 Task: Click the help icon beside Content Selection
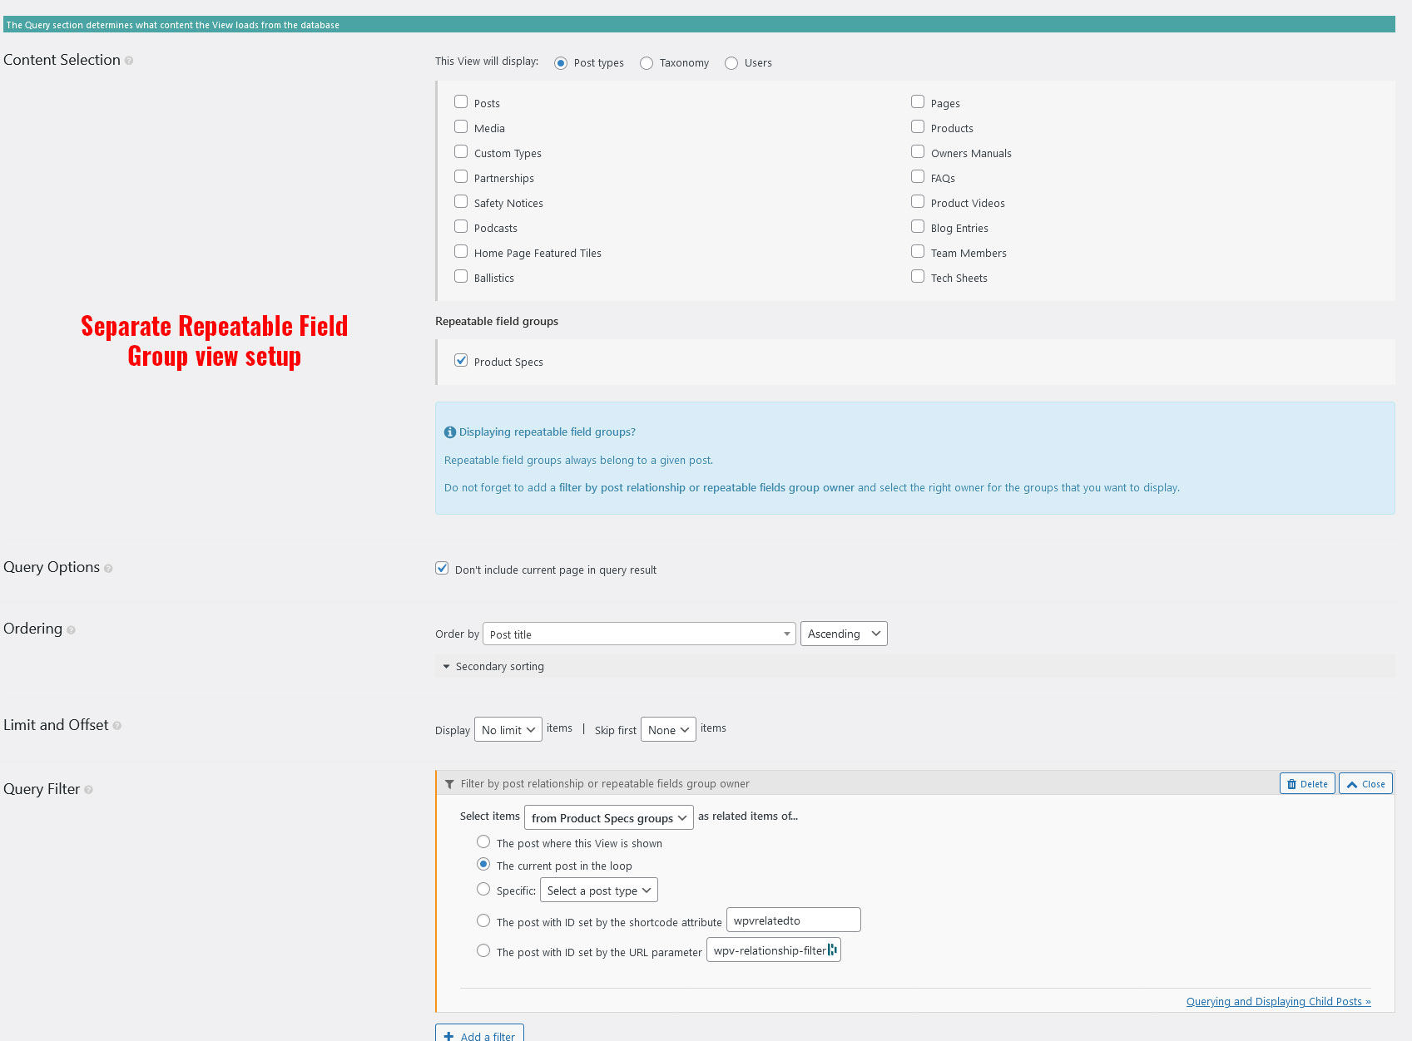point(129,61)
